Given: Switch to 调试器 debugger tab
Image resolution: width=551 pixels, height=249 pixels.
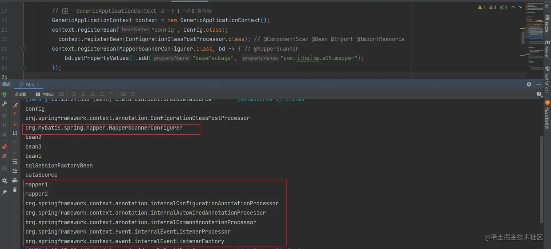Looking at the screenshot, I should point(20,94).
